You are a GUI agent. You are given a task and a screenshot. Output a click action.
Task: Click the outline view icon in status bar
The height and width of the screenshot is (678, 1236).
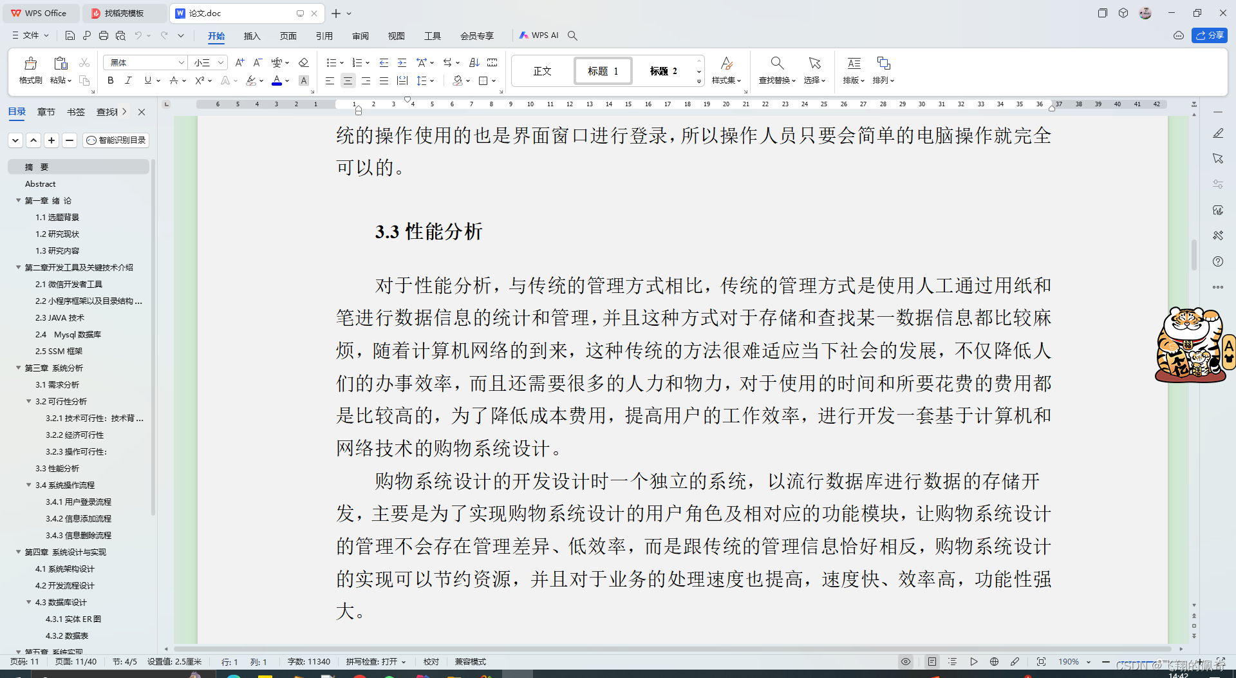(x=953, y=661)
